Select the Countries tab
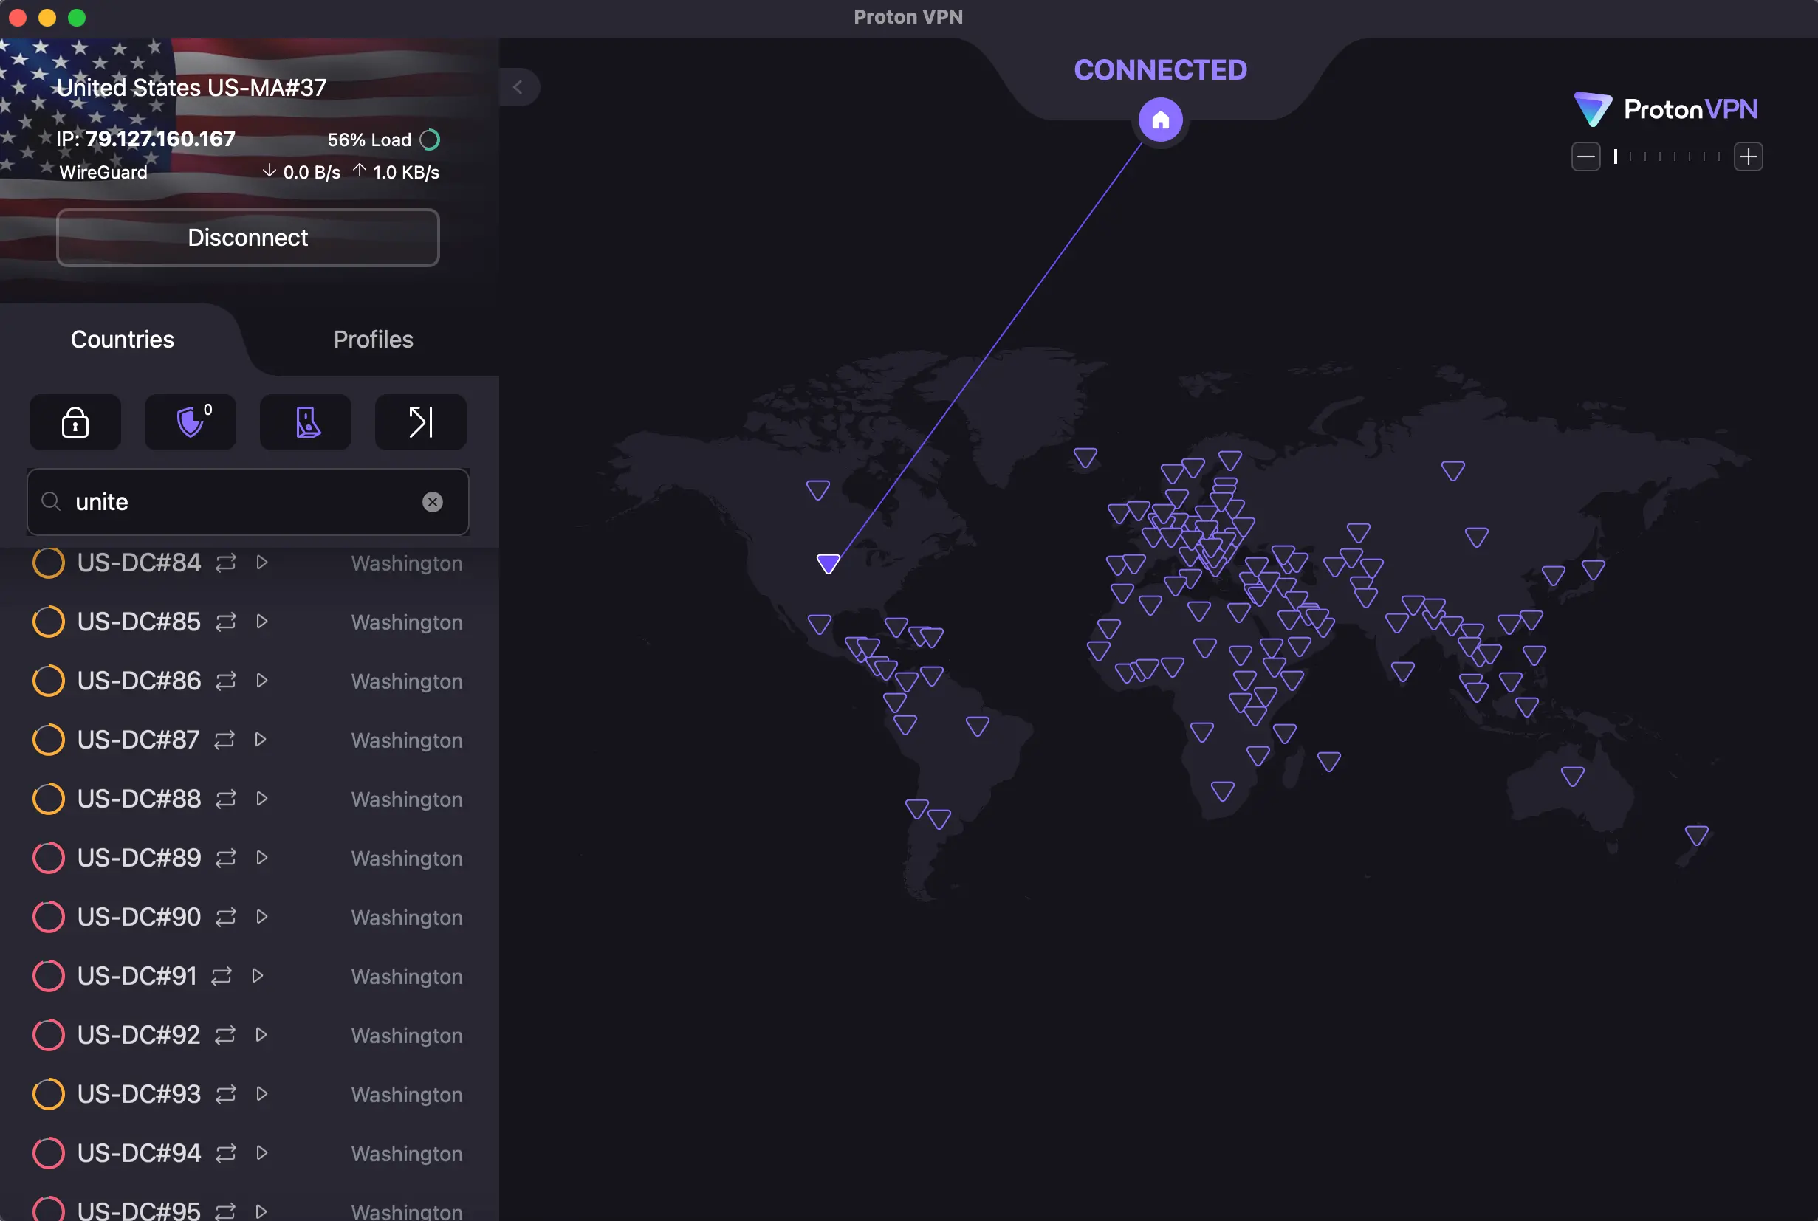Image resolution: width=1818 pixels, height=1221 pixels. (x=122, y=339)
